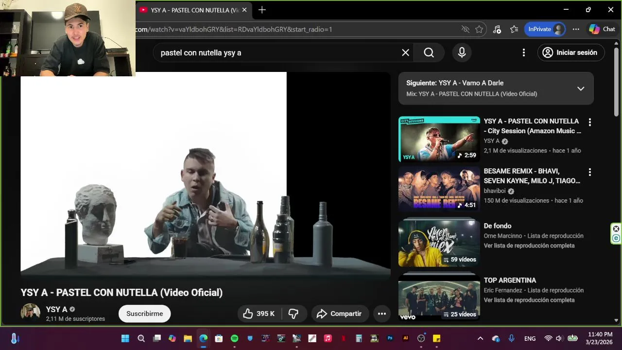Open network Wi-Fi quick settings
The width and height of the screenshot is (622, 350).
click(x=548, y=338)
